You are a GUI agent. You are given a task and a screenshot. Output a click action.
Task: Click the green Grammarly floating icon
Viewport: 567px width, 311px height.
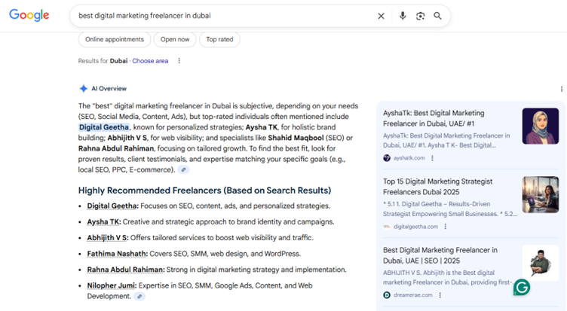coord(522,288)
